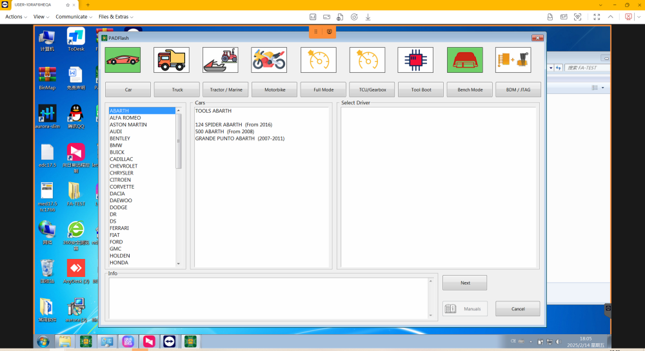Image resolution: width=645 pixels, height=351 pixels.
Task: Select 500 ABARTH (From 2008) model
Action: pyautogui.click(x=226, y=131)
